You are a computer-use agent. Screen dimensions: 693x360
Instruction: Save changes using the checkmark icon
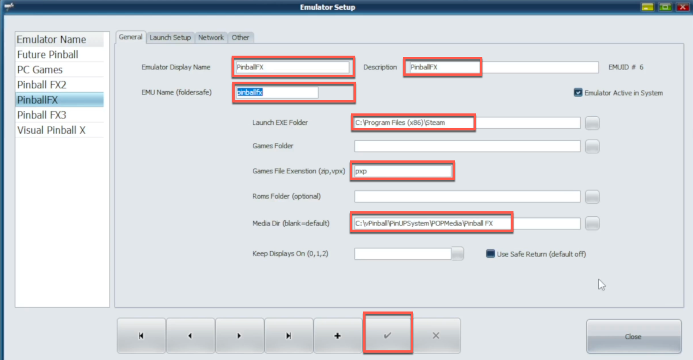point(387,336)
